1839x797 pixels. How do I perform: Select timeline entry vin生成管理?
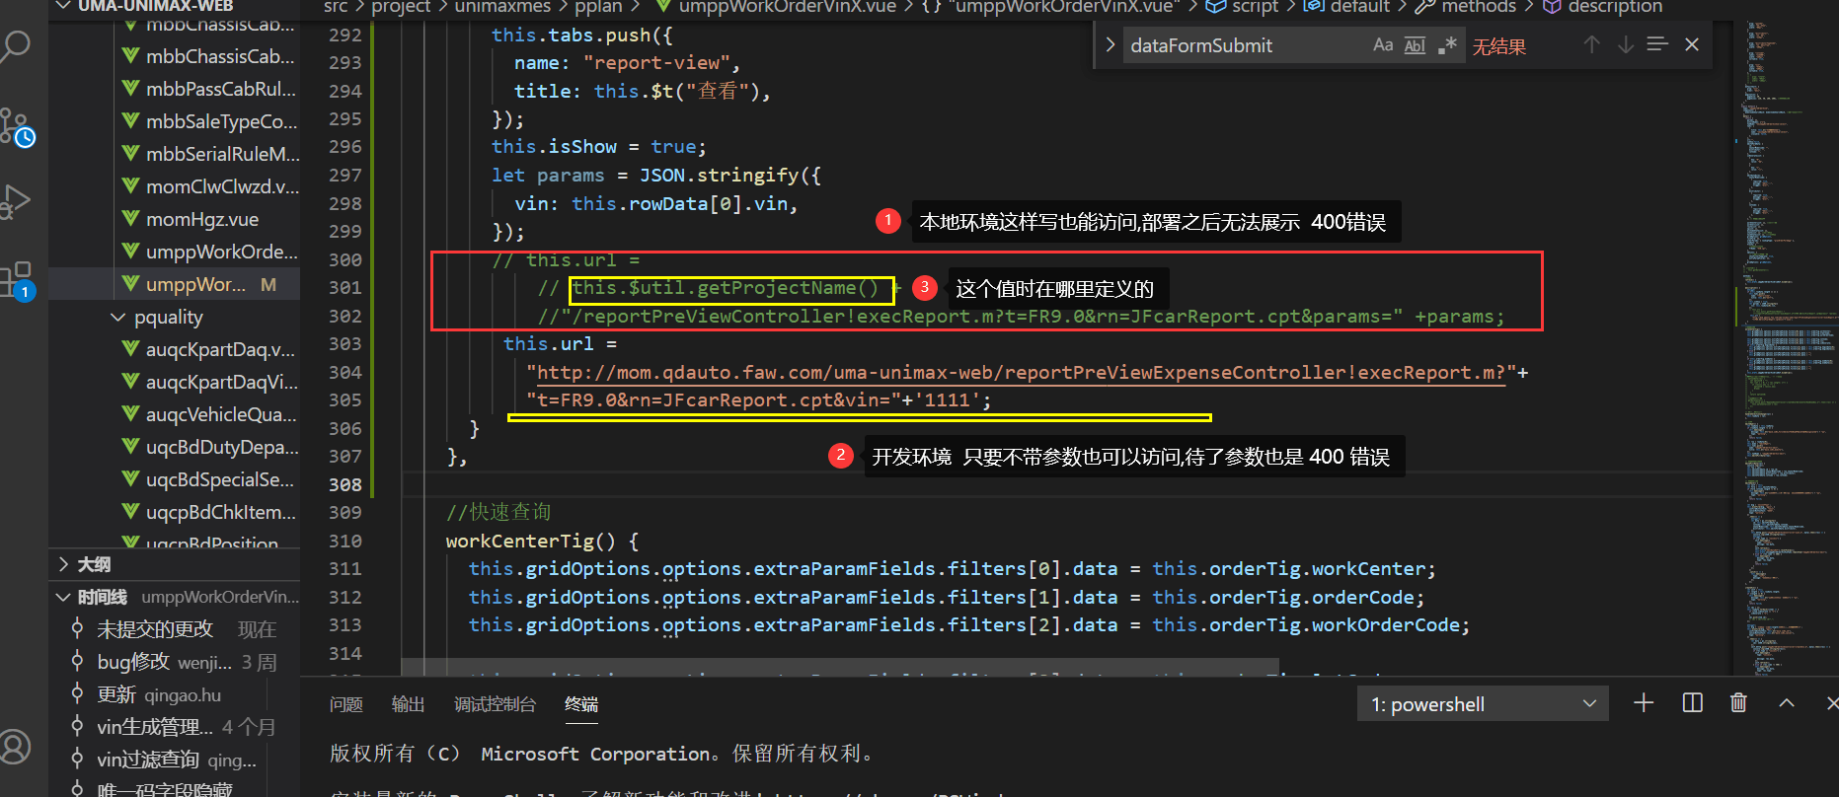[174, 727]
